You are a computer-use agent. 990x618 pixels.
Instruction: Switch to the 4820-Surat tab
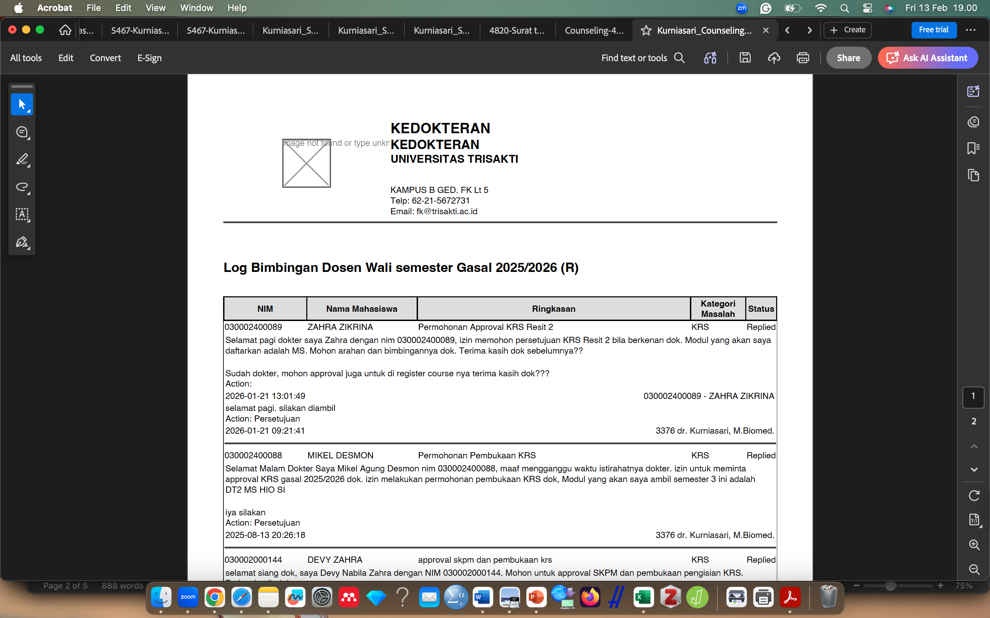click(x=516, y=30)
